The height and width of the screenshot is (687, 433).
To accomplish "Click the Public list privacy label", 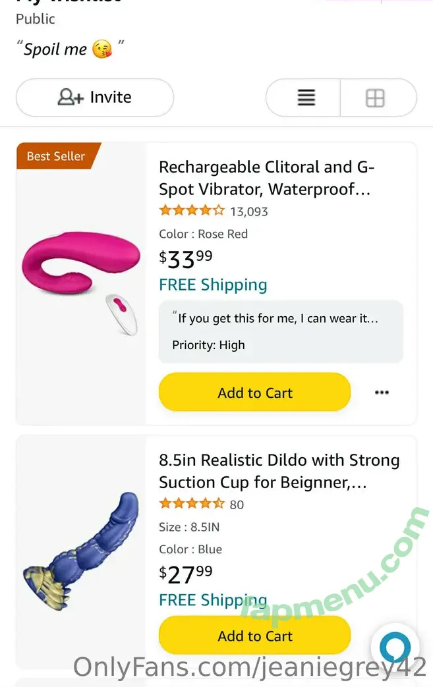I will coord(36,18).
